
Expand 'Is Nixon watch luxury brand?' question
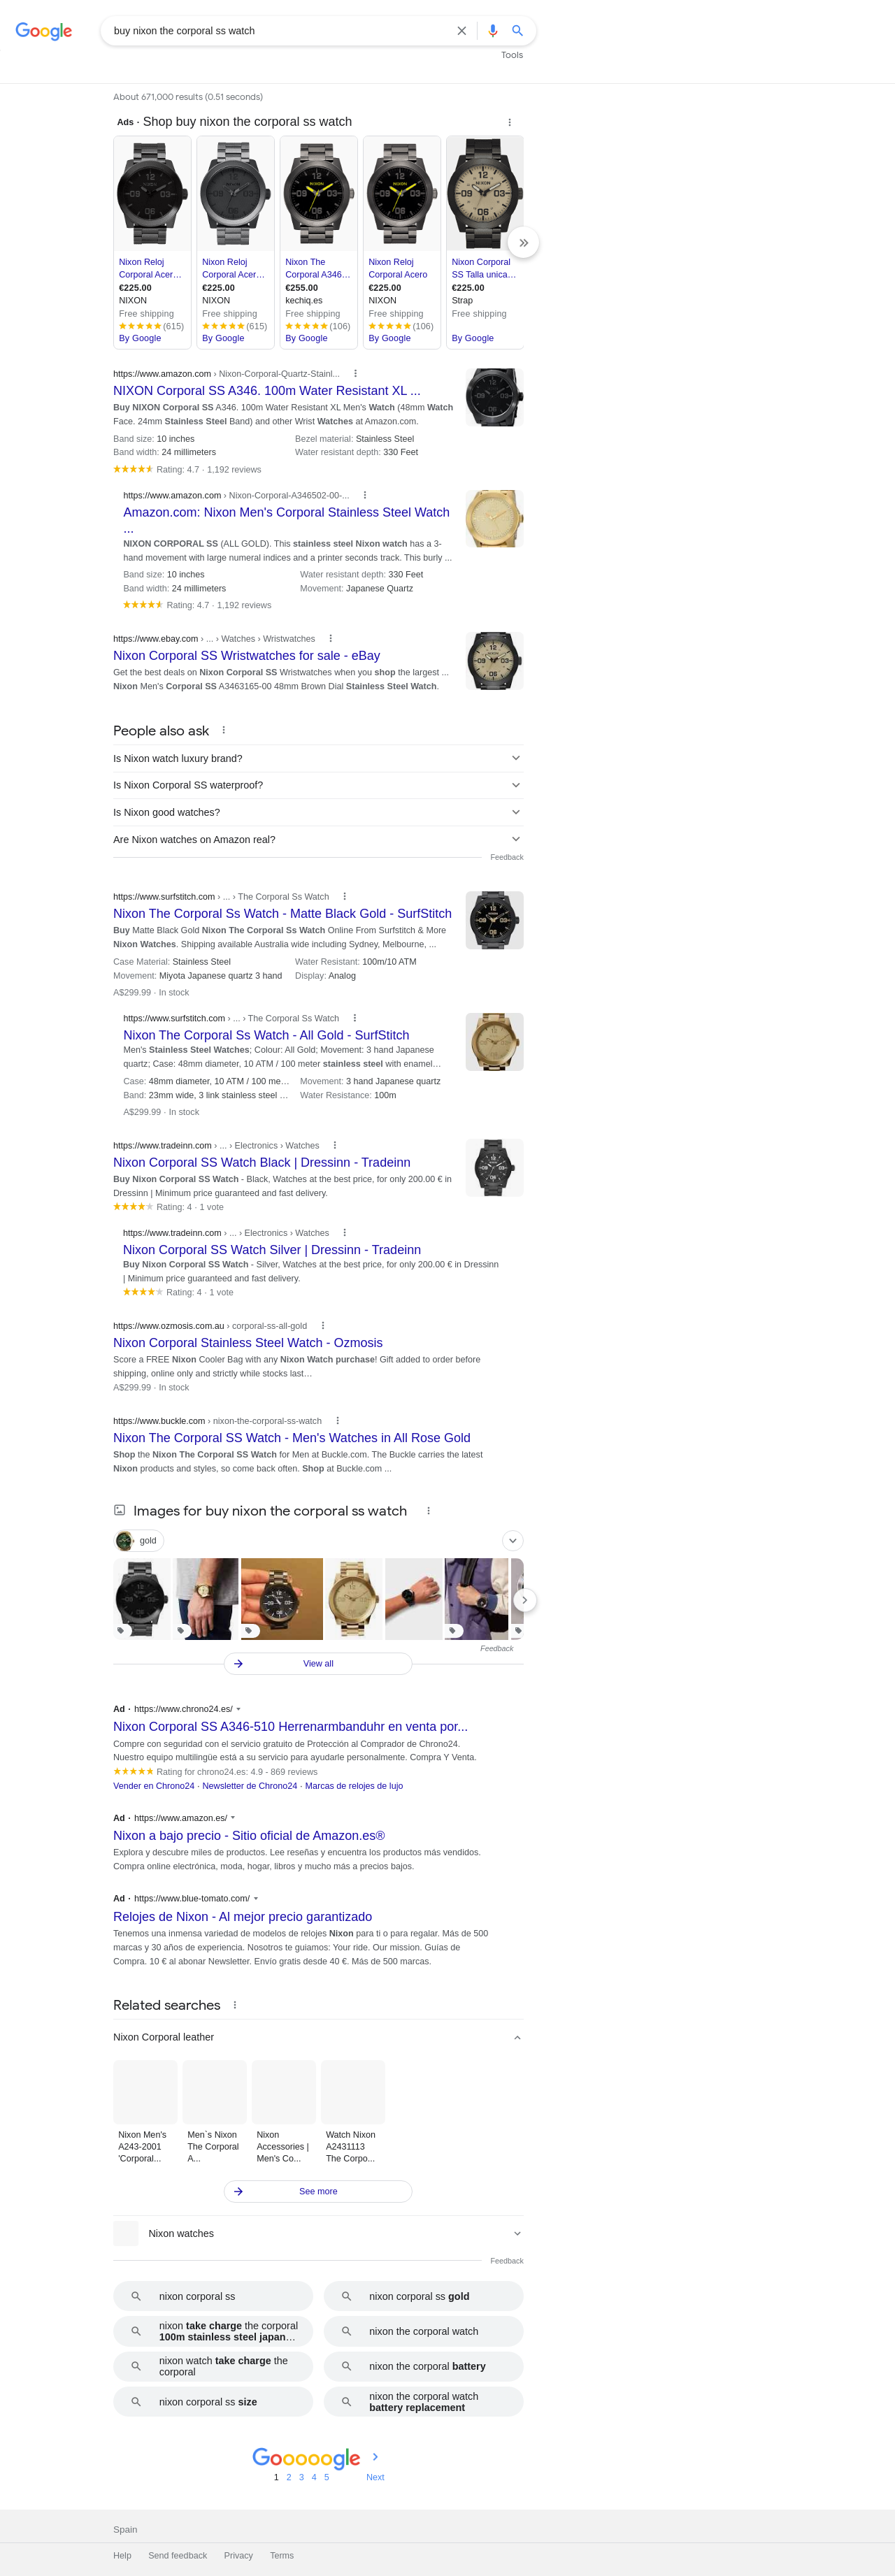click(x=318, y=758)
